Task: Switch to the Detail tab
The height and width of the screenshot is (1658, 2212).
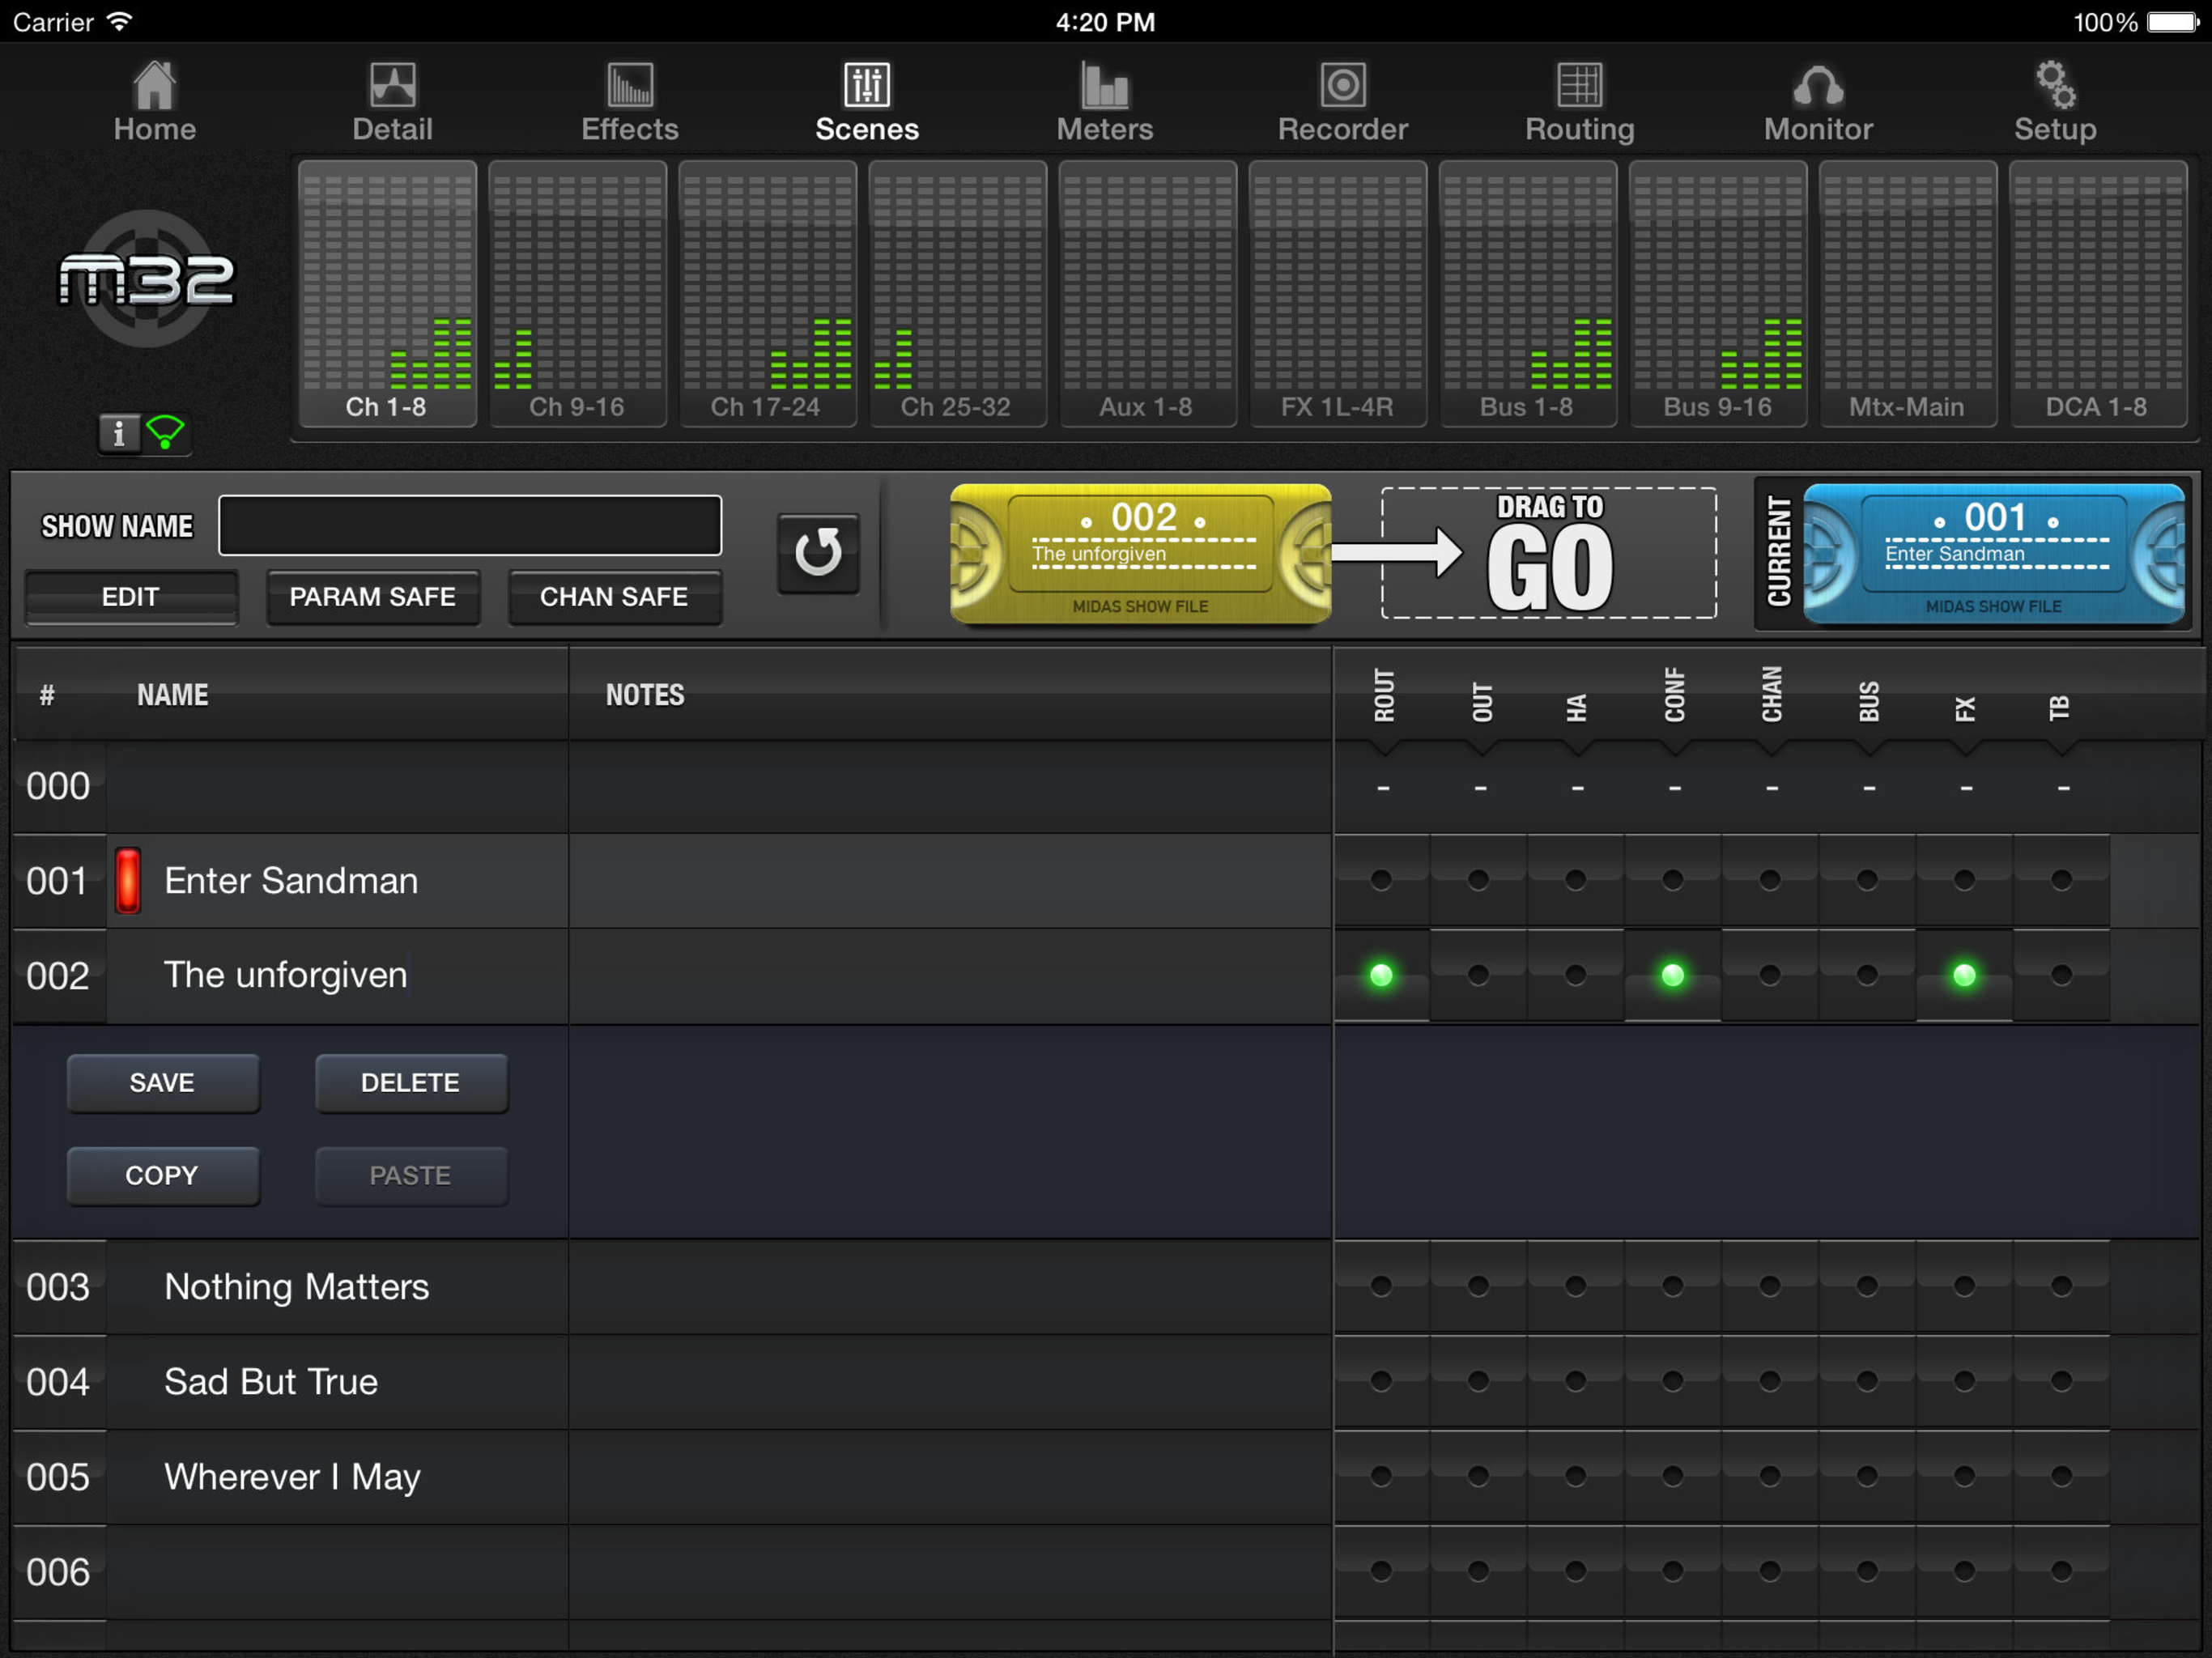Action: point(392,101)
